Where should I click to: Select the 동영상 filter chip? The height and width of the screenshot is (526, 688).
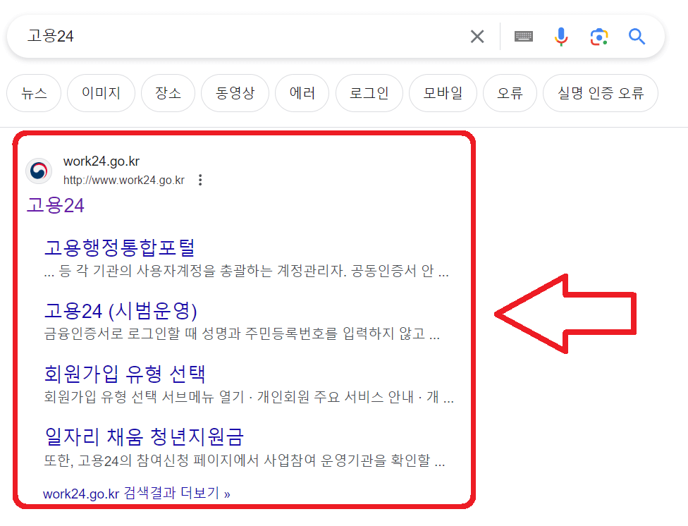[x=235, y=93]
